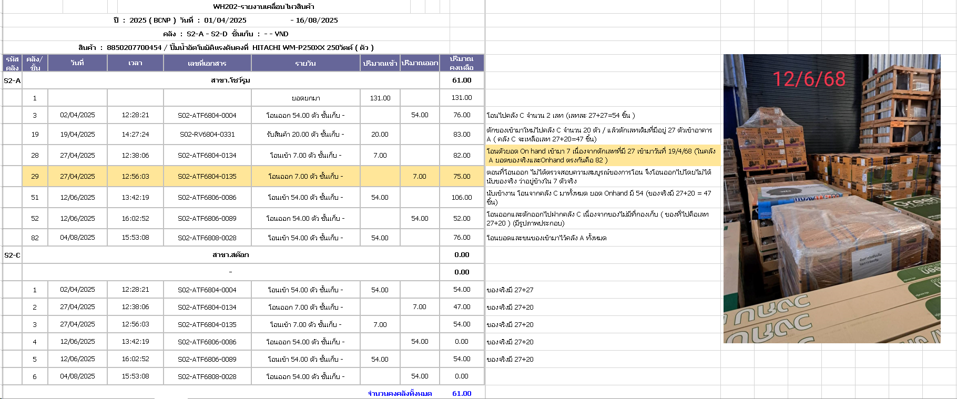Select the สาขา.สต๊อก section header row

230,255
